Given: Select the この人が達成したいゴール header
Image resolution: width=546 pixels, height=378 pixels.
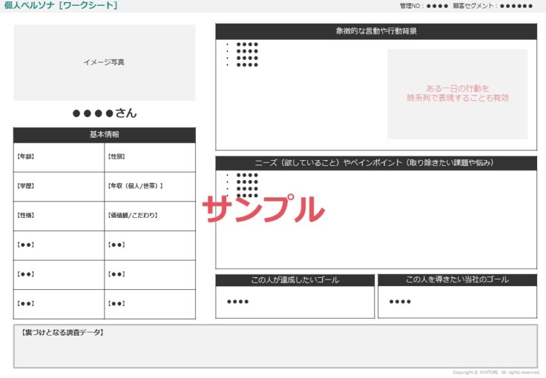Looking at the screenshot, I should (294, 279).
